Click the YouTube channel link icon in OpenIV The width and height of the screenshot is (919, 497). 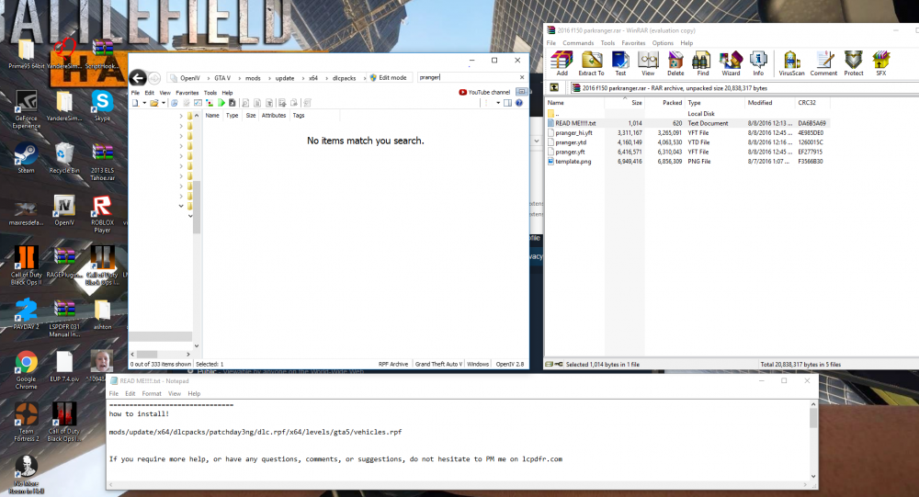pyautogui.click(x=484, y=92)
